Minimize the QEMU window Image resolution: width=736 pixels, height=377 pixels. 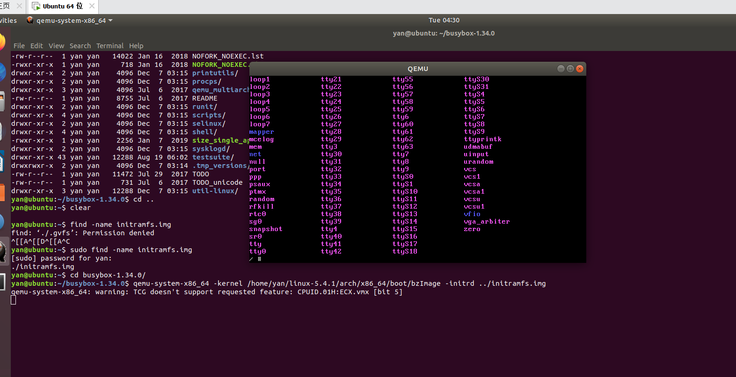(561, 69)
